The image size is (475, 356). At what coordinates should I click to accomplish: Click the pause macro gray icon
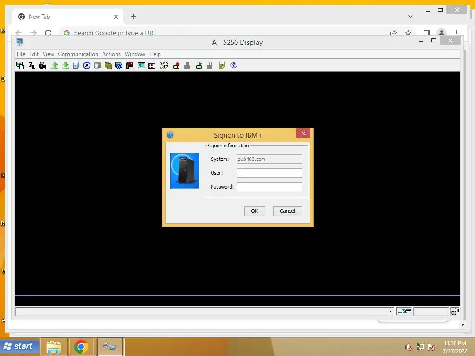pos(210,65)
